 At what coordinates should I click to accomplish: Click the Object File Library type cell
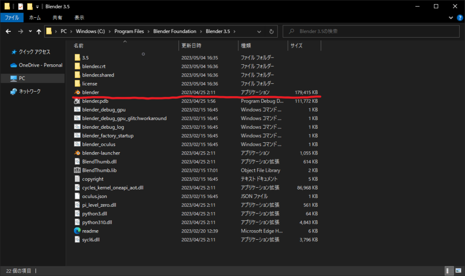260,170
